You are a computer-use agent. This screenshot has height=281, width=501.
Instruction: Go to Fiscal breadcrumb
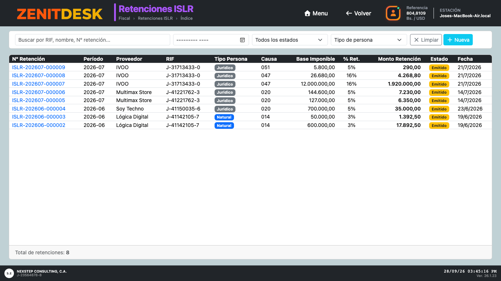point(124,18)
